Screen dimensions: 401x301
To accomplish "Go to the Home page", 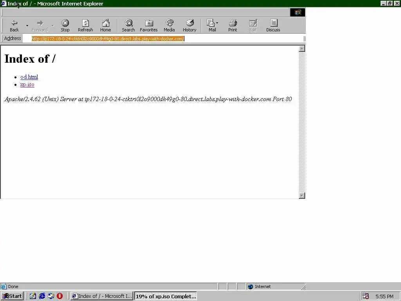I will [106, 25].
